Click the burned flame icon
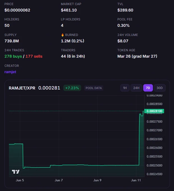This screenshot has height=191, width=174. (62, 35)
